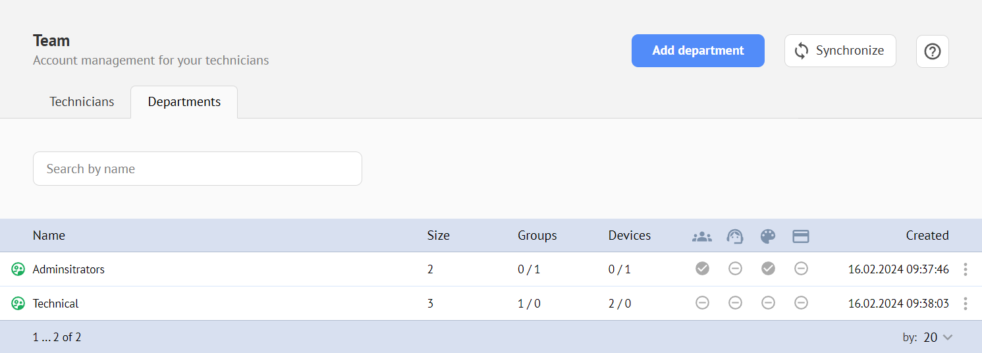
Task: Click the people group column header icon
Action: pyautogui.click(x=702, y=236)
